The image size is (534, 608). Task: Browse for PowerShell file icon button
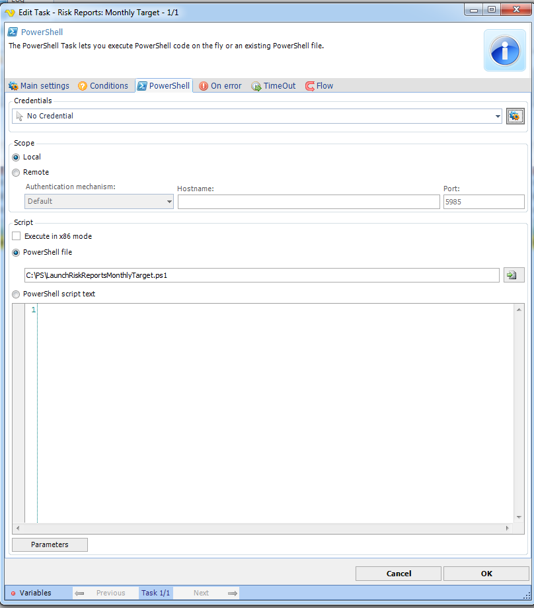(514, 275)
